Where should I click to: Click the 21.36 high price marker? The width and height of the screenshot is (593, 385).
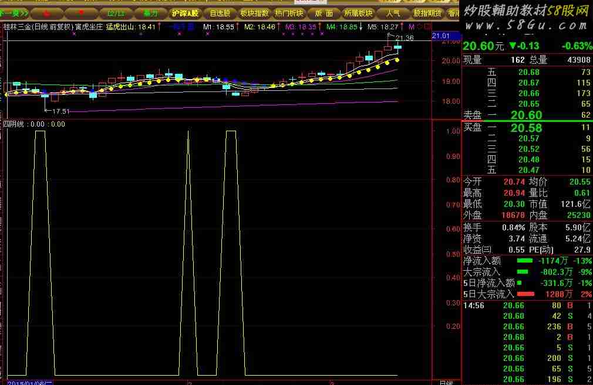tap(405, 38)
